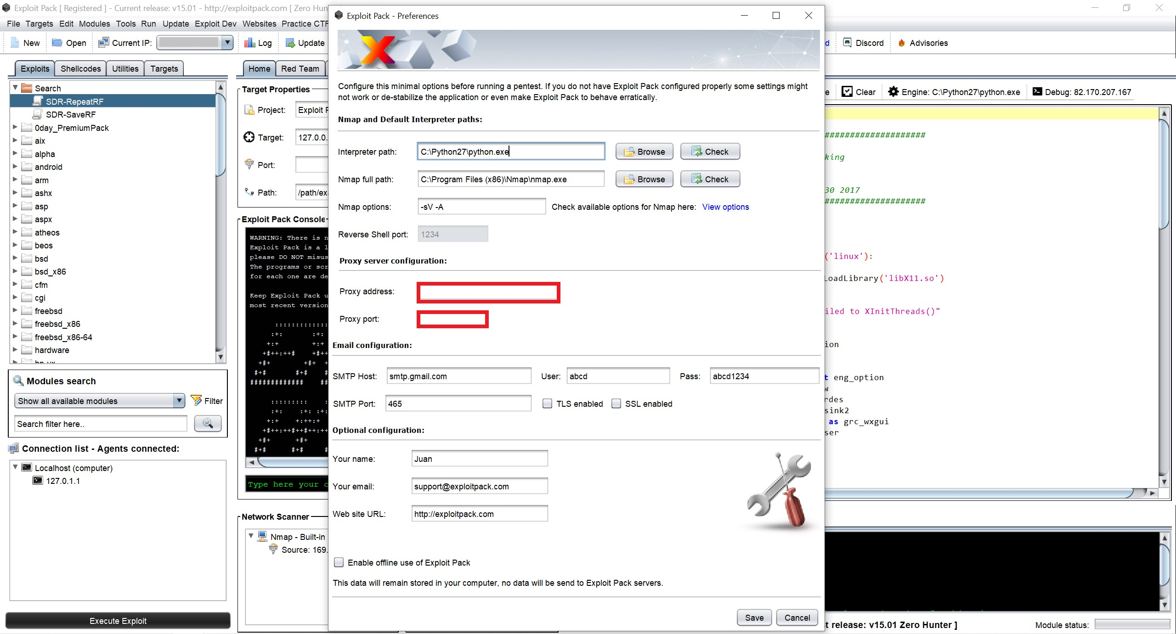Open the Exploit Dev menu
Image resolution: width=1176 pixels, height=634 pixels.
point(215,23)
